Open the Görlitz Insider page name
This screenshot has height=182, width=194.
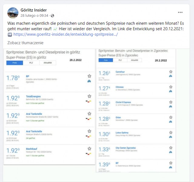point(34,10)
